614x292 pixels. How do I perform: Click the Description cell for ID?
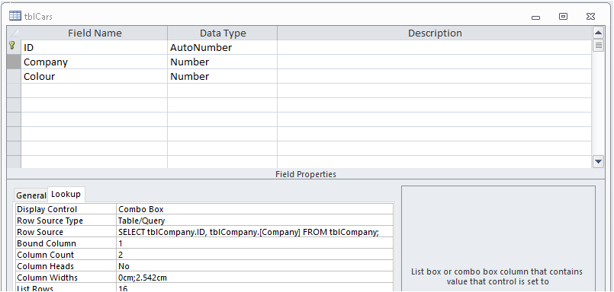(434, 48)
